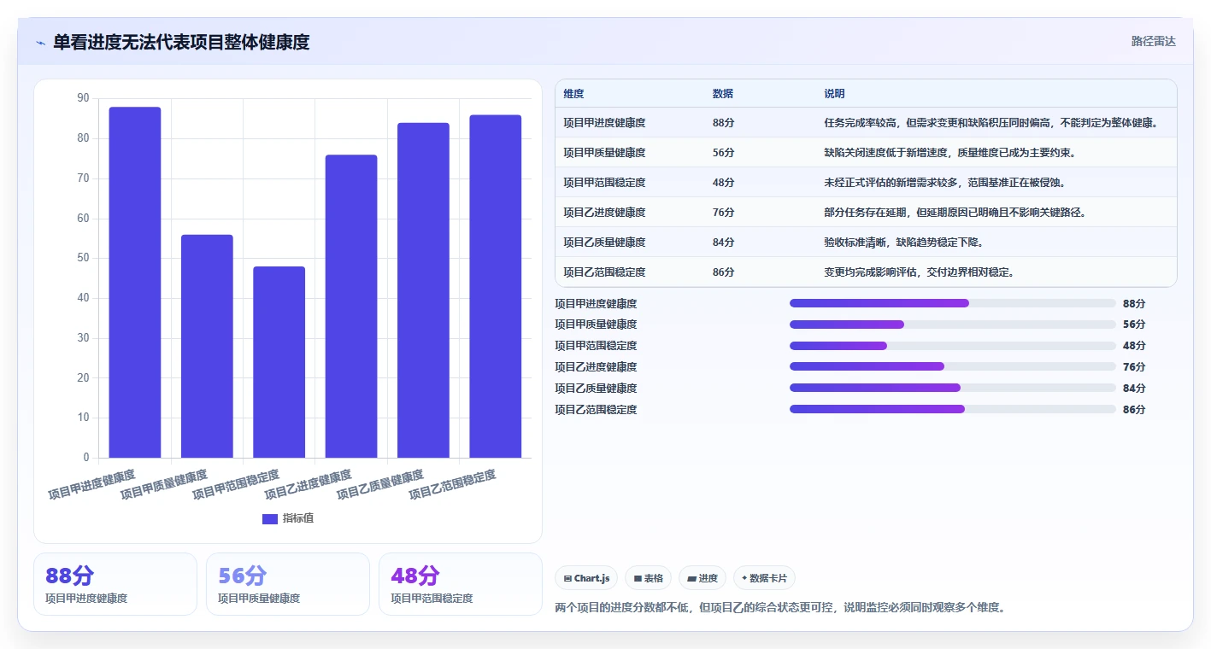The height and width of the screenshot is (649, 1211).
Task: Click the 56分 cell in the table
Action: [723, 153]
